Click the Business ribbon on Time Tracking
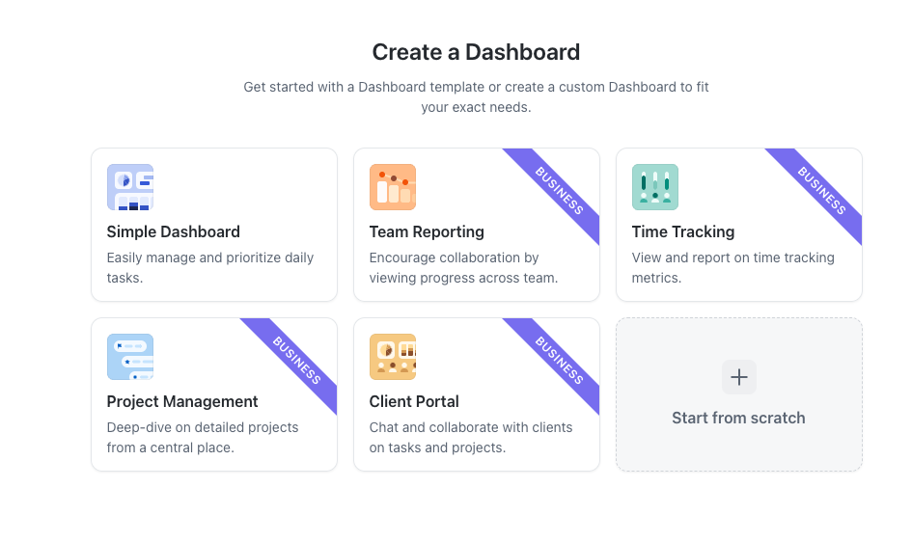 pyautogui.click(x=822, y=191)
